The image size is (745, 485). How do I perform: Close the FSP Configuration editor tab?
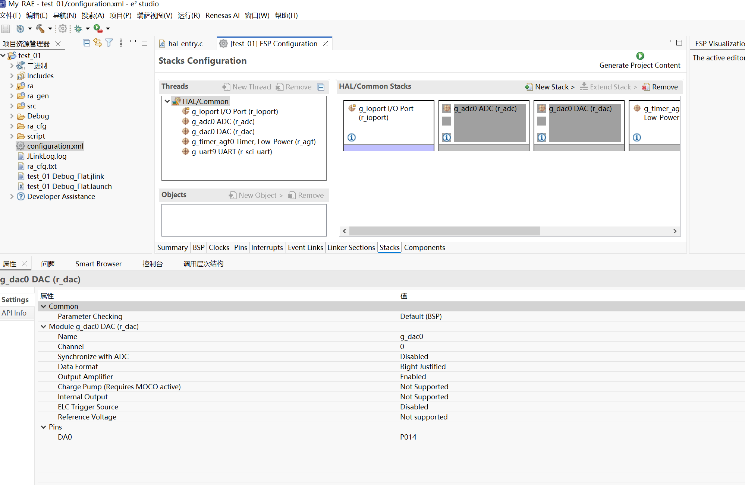point(325,44)
